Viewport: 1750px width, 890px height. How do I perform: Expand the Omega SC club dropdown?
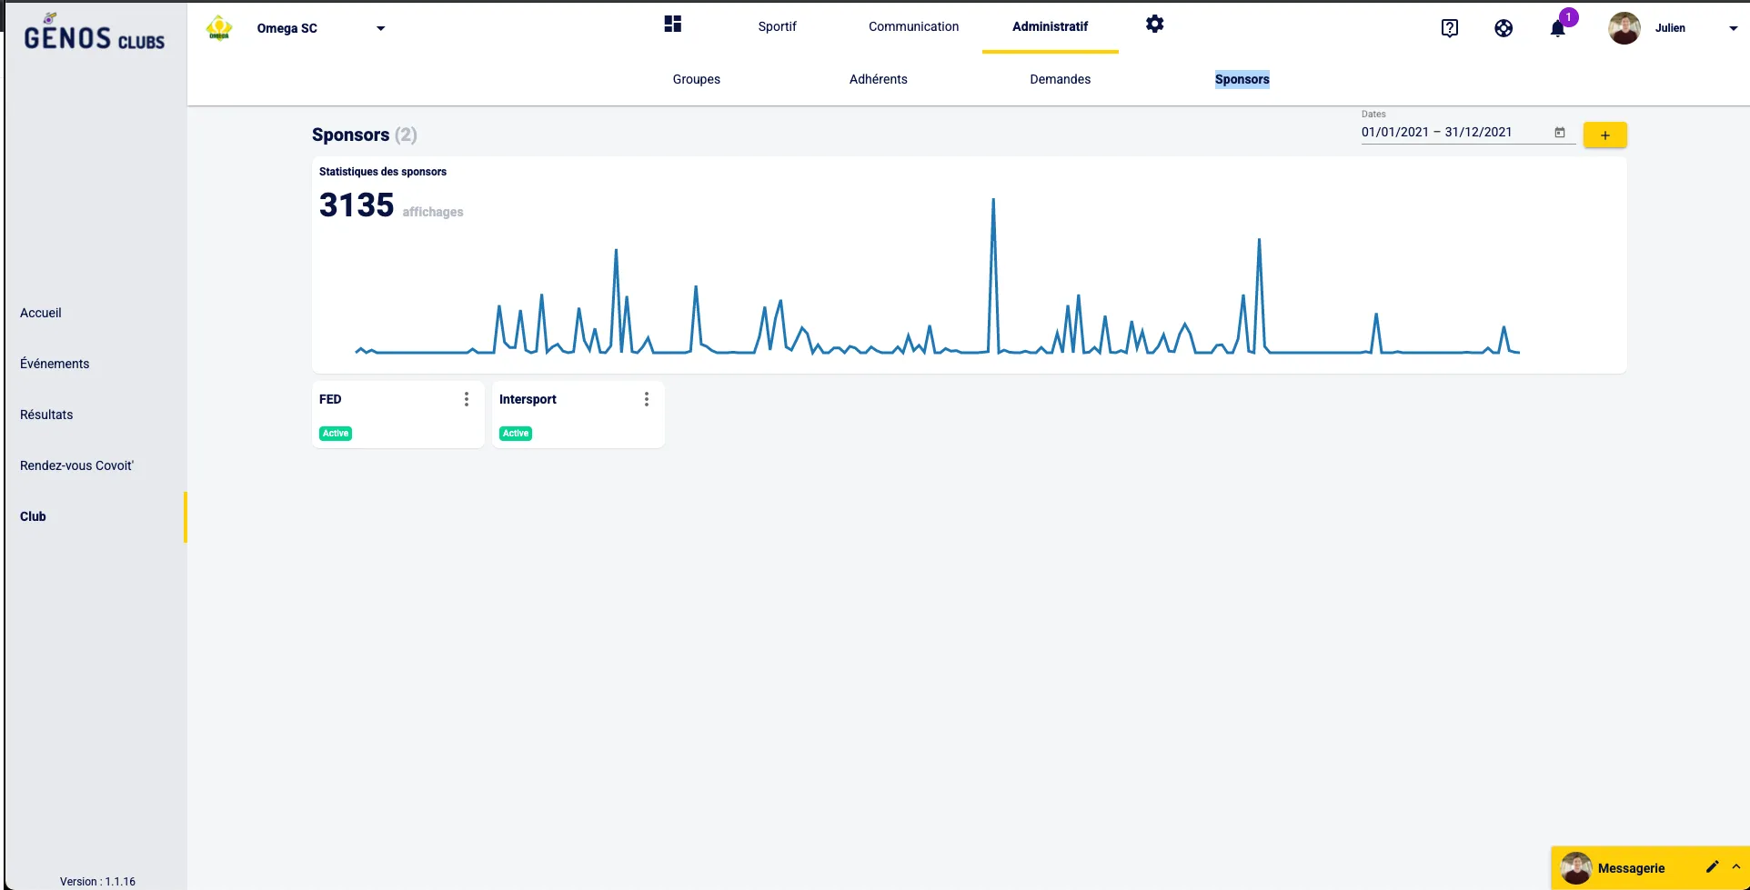pos(380,28)
